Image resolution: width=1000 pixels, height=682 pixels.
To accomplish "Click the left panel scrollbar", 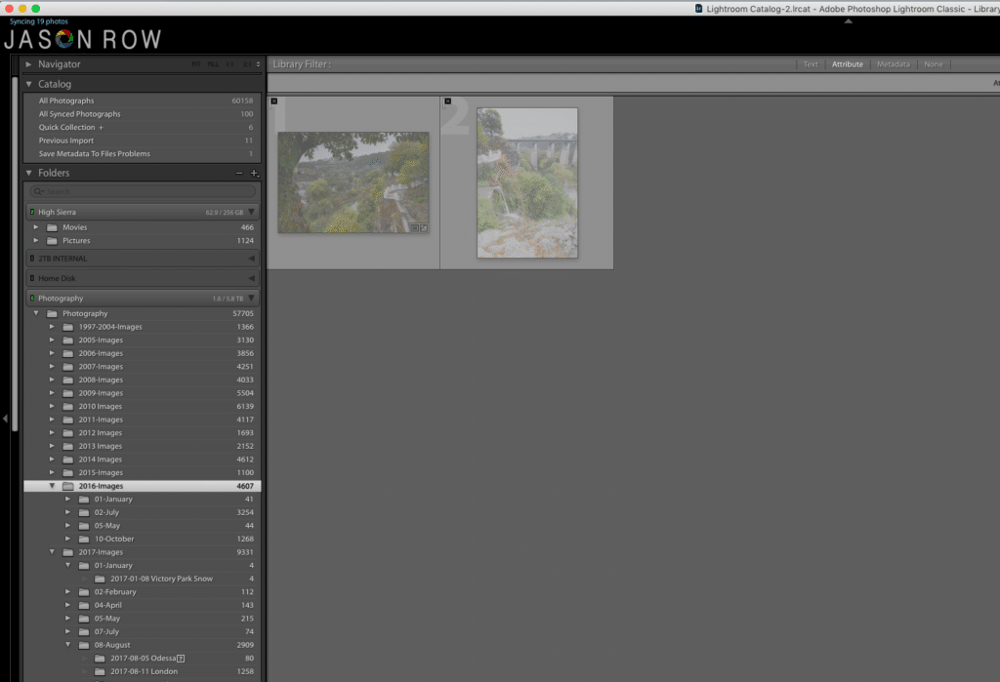I will pyautogui.click(x=16, y=255).
